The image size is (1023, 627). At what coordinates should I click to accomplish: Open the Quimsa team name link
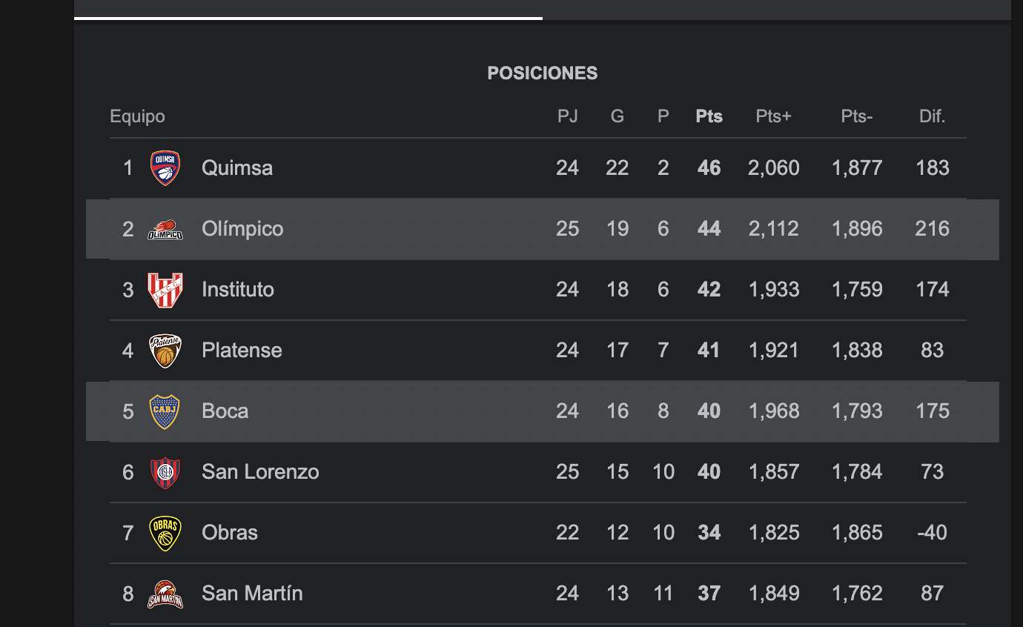coord(237,168)
